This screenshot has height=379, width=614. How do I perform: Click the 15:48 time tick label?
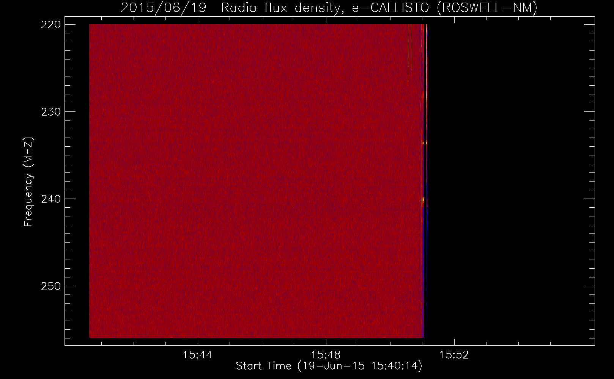tap(326, 355)
